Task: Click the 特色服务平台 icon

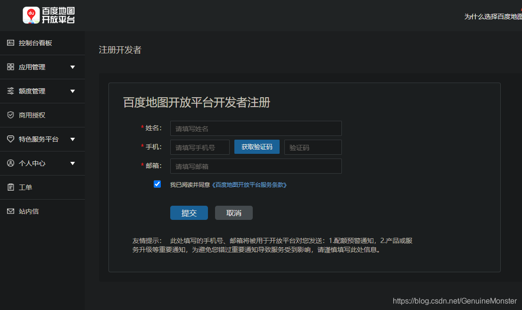Action: pos(11,139)
